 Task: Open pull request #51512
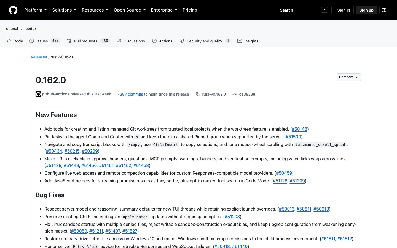(345, 239)
